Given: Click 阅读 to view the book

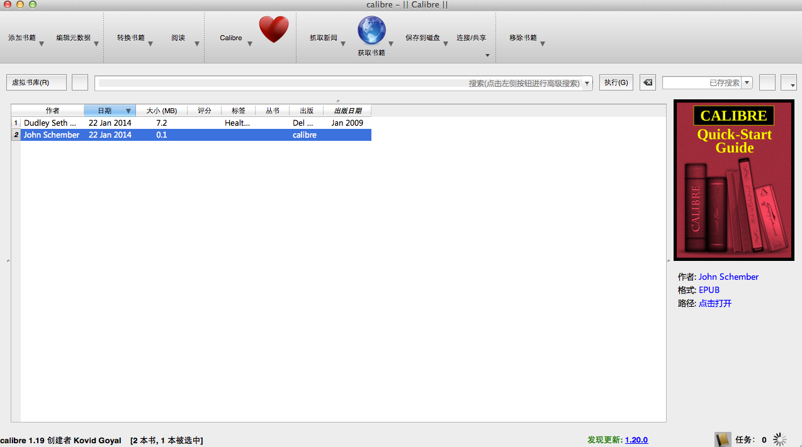Looking at the screenshot, I should point(178,38).
